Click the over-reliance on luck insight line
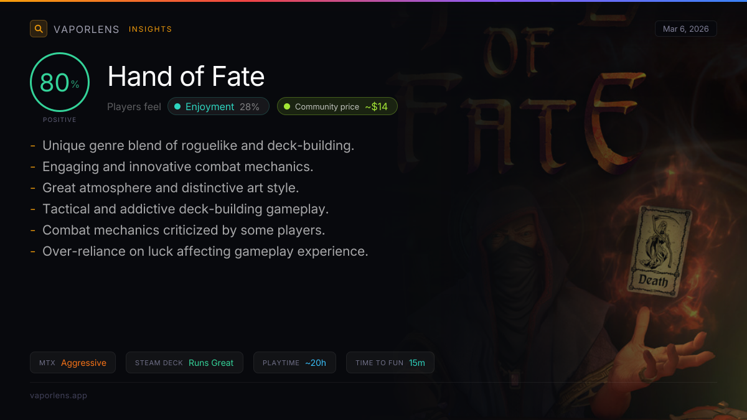Viewport: 747px width, 420px height. pos(205,251)
